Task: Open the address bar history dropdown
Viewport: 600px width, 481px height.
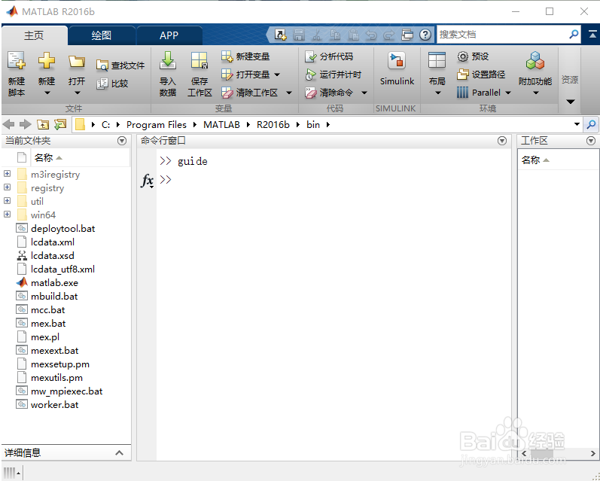Action: (x=577, y=124)
